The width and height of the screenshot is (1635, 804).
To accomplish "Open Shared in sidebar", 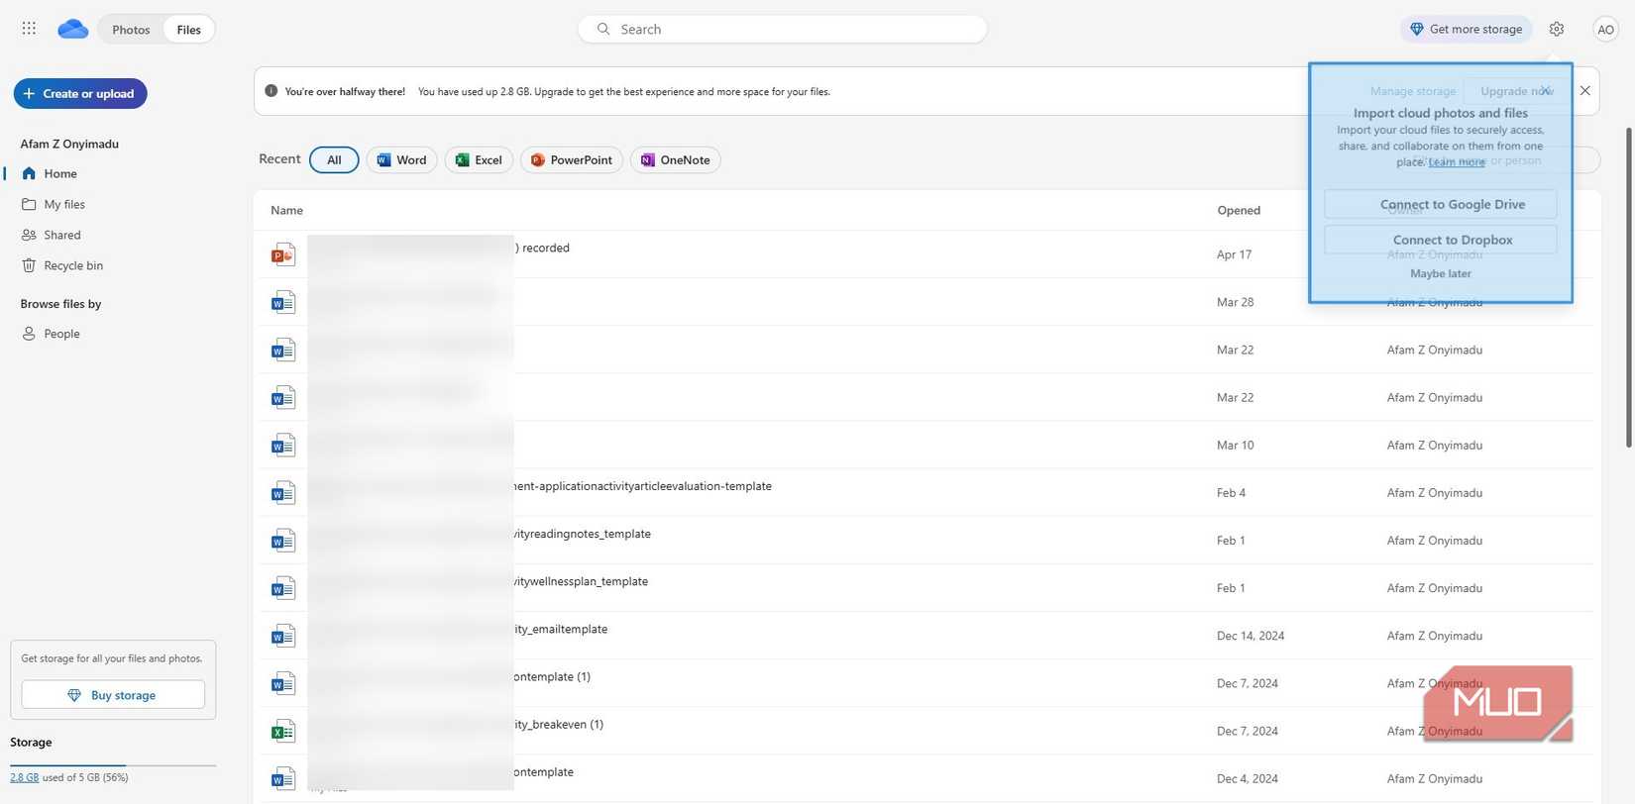I will [x=62, y=235].
